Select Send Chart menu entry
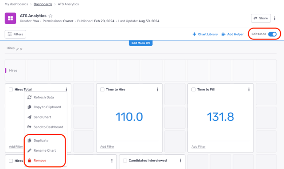 click(x=46, y=117)
